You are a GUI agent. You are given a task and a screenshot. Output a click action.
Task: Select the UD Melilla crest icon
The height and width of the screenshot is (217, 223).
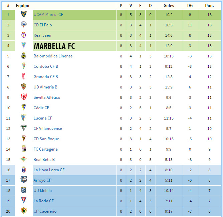pos(24,190)
